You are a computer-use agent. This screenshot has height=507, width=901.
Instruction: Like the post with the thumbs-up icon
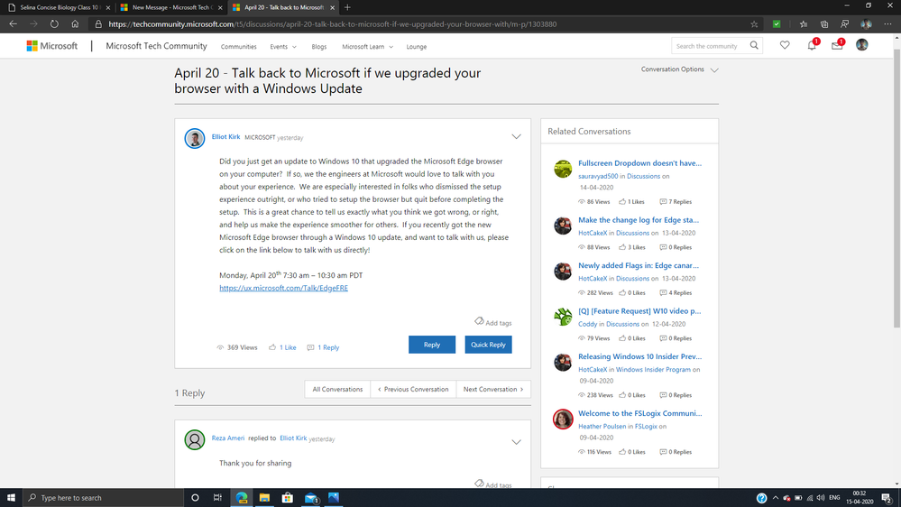click(x=272, y=347)
